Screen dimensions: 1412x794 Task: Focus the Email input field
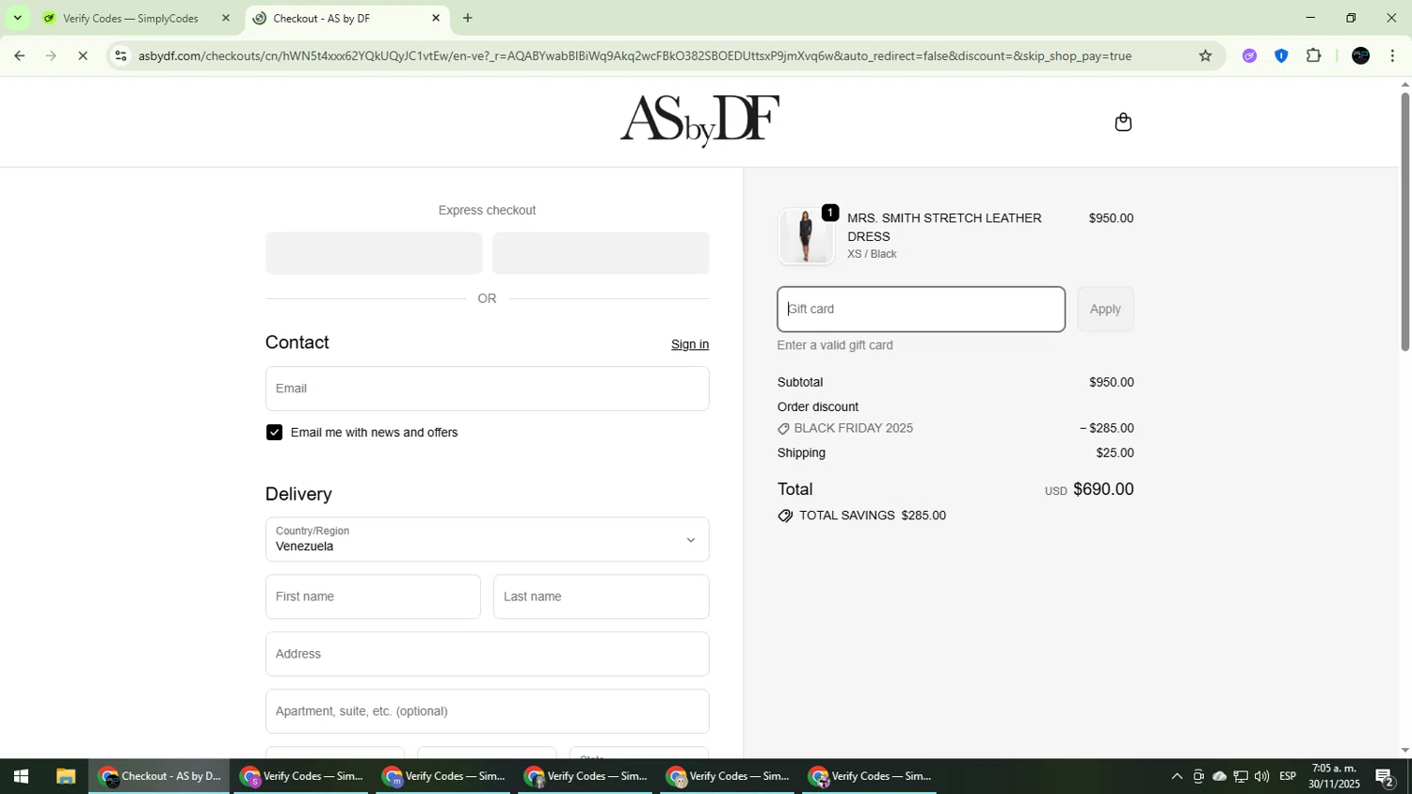(487, 389)
